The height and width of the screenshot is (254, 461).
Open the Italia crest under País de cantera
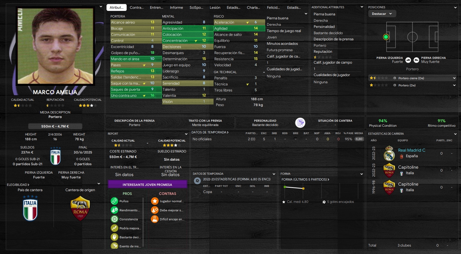click(x=30, y=208)
